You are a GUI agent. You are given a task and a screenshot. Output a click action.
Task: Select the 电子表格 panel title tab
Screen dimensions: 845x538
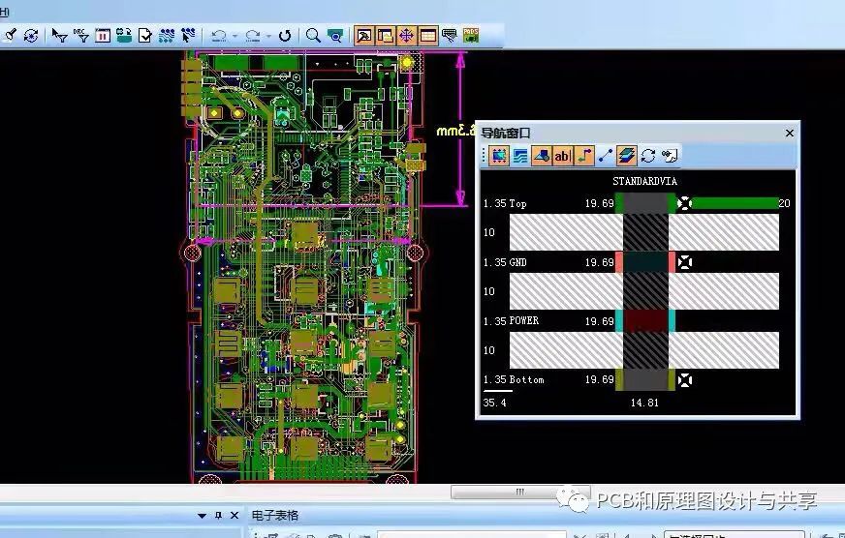275,516
